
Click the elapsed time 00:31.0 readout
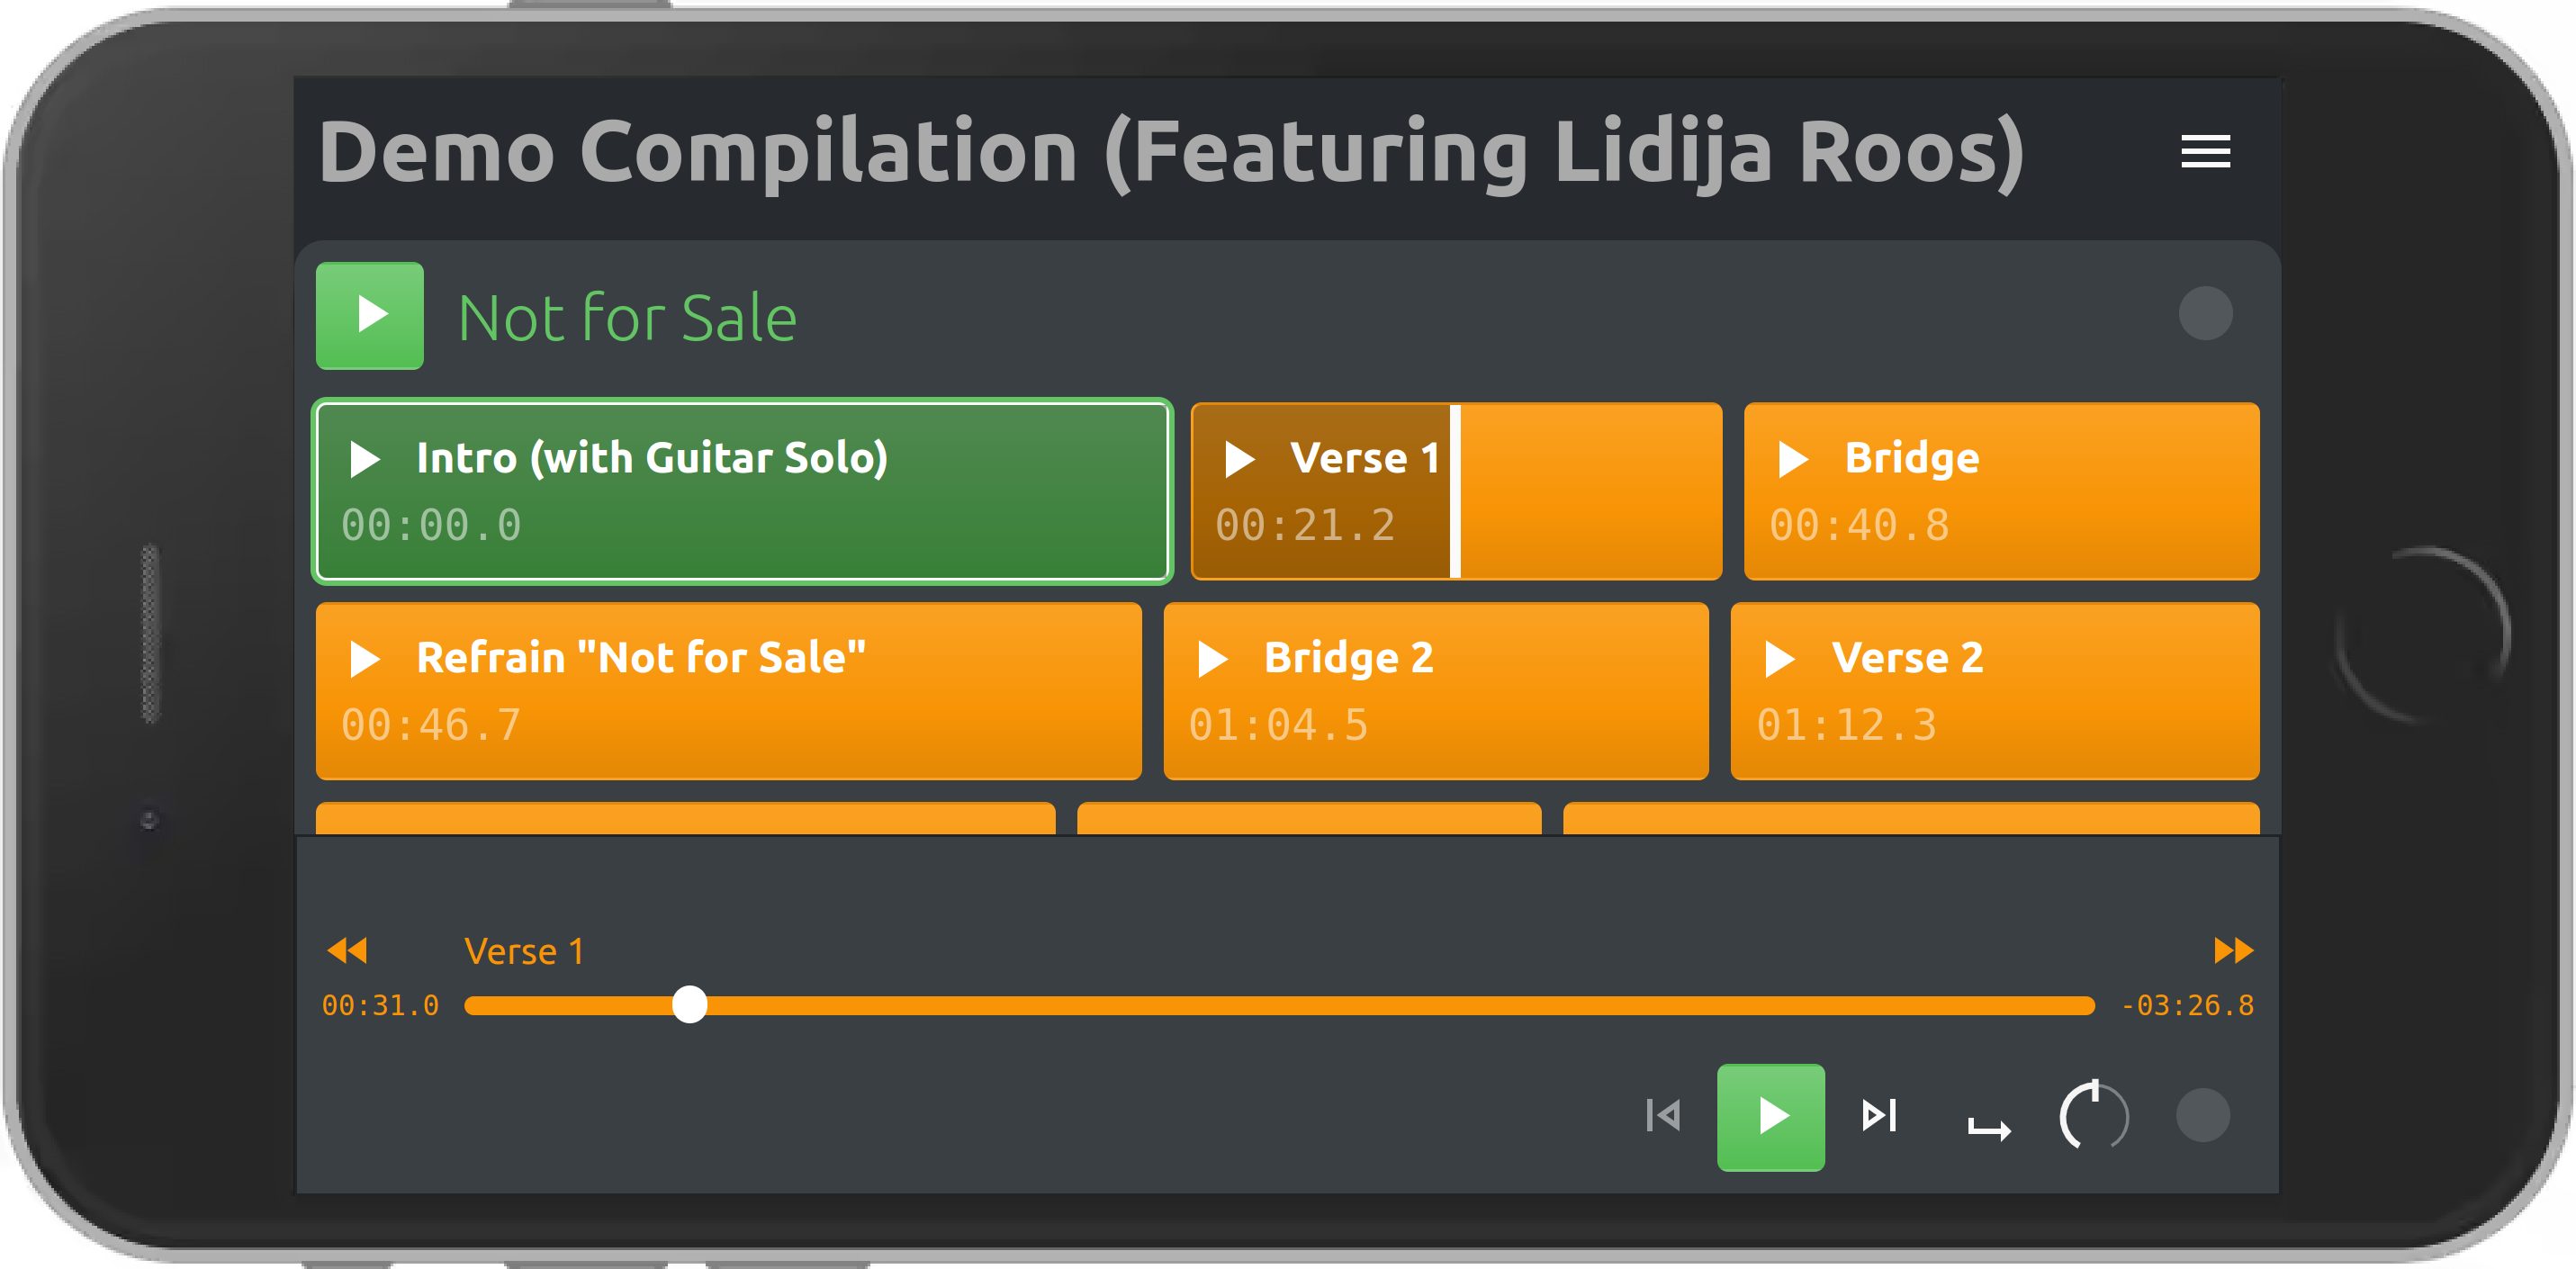click(380, 1005)
